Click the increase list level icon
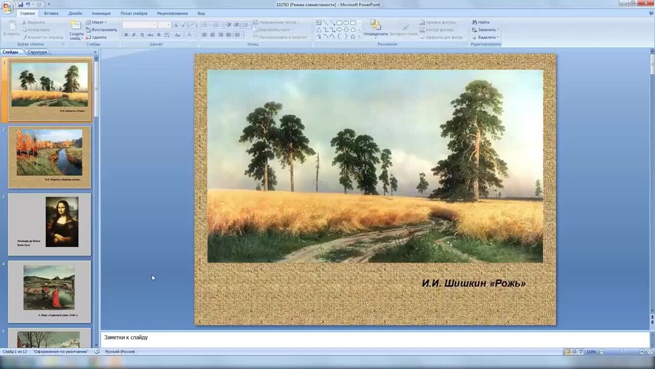 [237, 25]
